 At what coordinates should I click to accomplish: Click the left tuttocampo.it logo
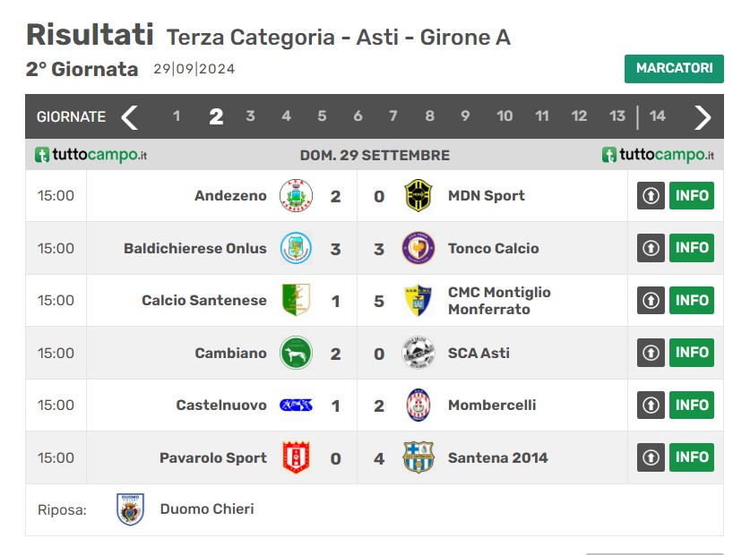point(91,155)
